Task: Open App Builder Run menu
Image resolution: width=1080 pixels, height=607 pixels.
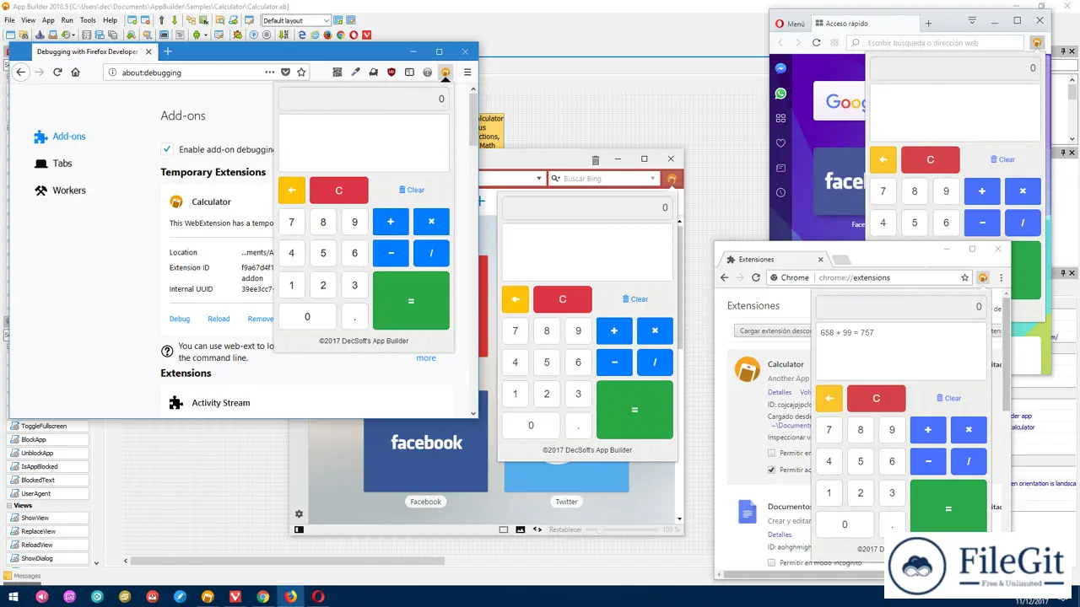Action: [x=67, y=20]
